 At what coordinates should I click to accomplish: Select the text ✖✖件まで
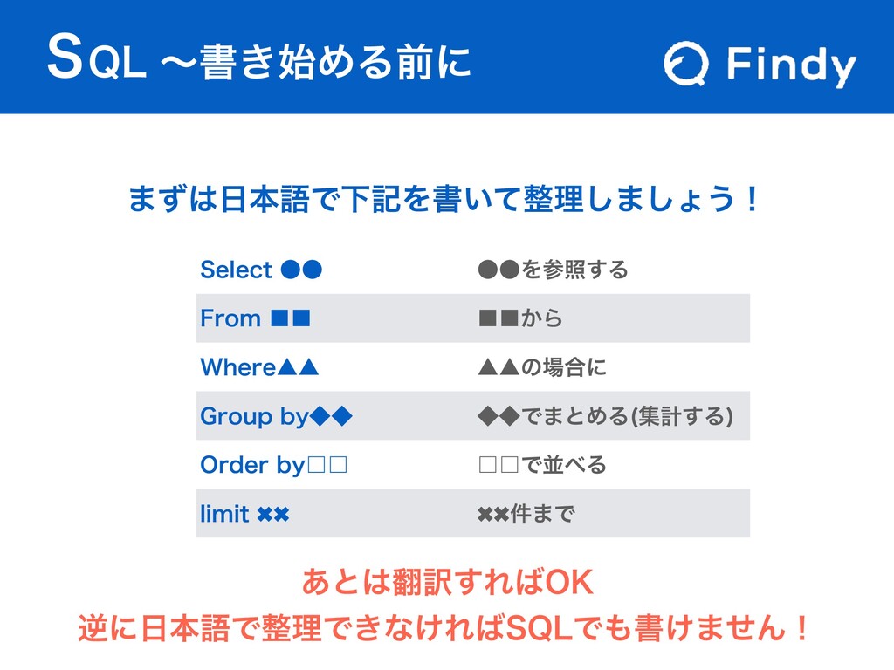[526, 514]
